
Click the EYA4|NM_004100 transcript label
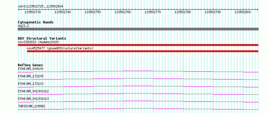coord(31,69)
